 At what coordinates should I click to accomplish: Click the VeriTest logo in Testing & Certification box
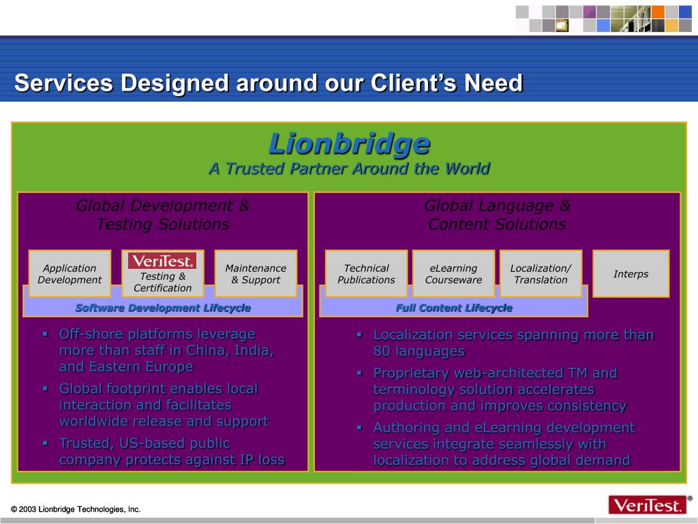pyautogui.click(x=162, y=261)
